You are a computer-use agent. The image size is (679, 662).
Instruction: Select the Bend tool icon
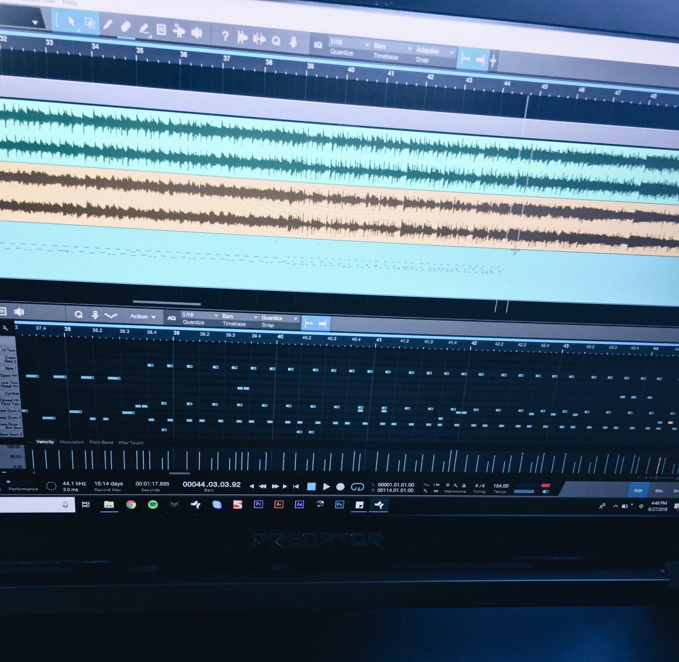(x=178, y=31)
